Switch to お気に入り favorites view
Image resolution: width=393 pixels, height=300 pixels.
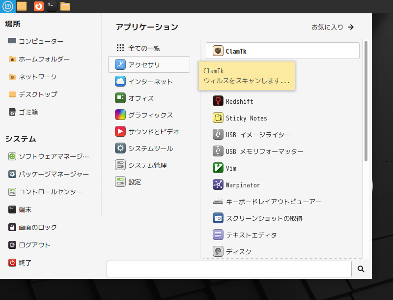pyautogui.click(x=333, y=27)
